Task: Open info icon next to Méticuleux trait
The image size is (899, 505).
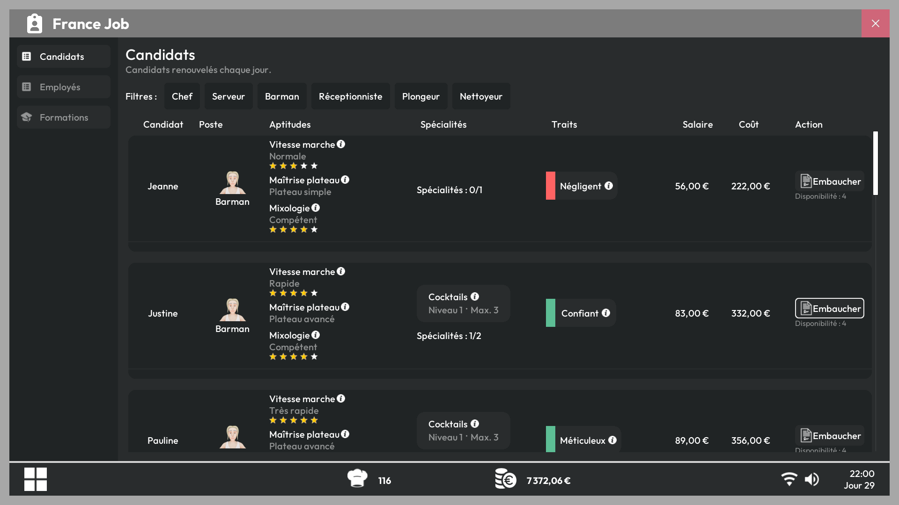Action: pos(612,440)
